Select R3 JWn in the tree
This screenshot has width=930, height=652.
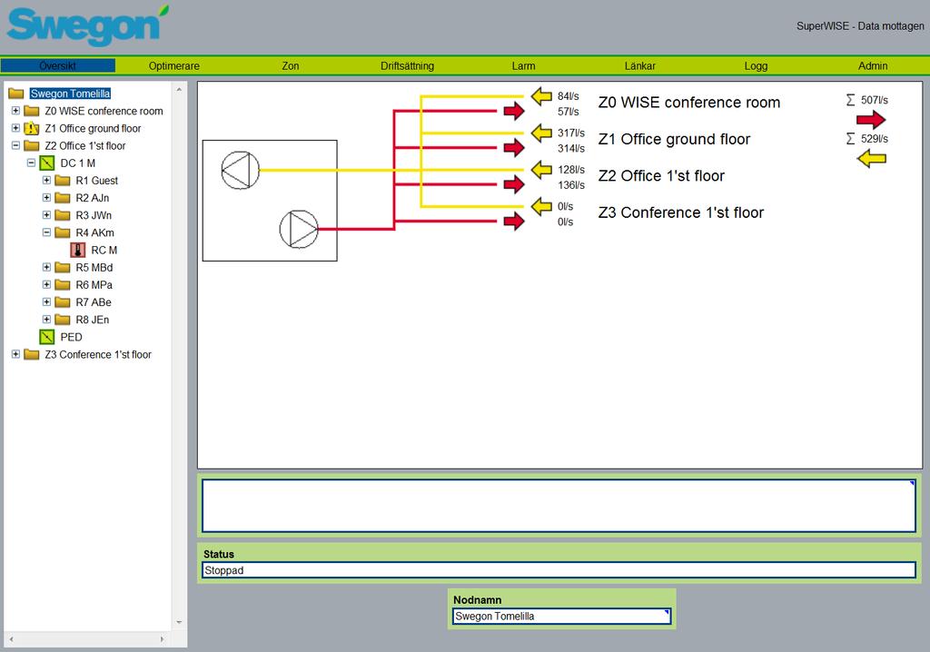94,215
